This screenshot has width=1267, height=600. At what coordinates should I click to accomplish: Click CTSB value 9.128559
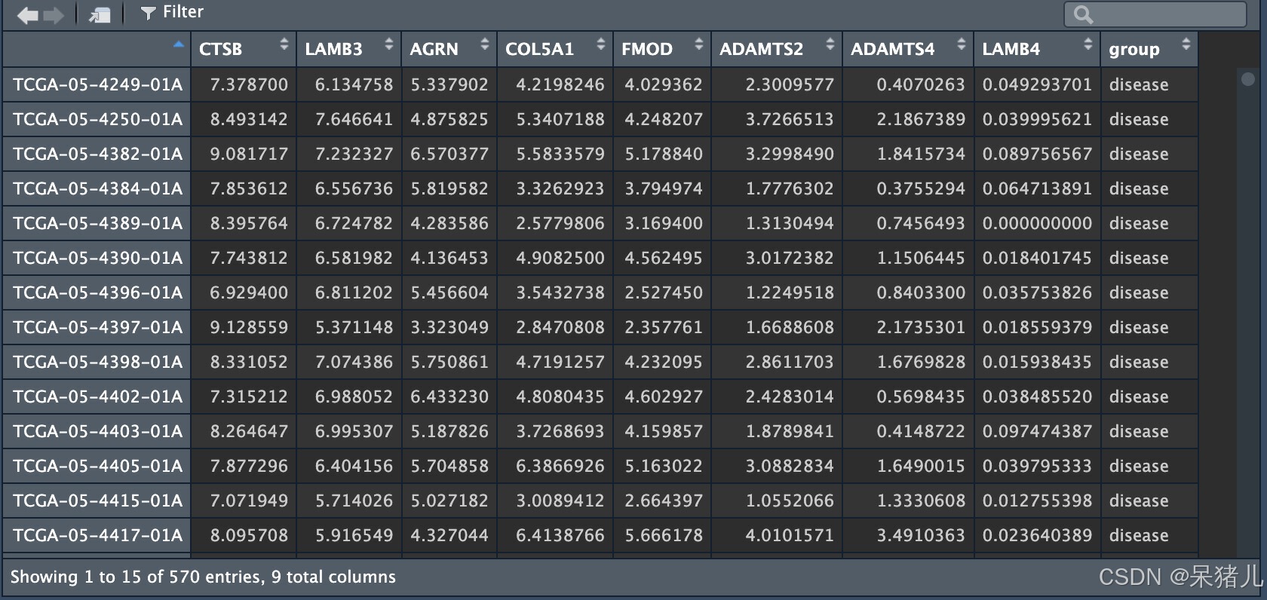(x=249, y=327)
